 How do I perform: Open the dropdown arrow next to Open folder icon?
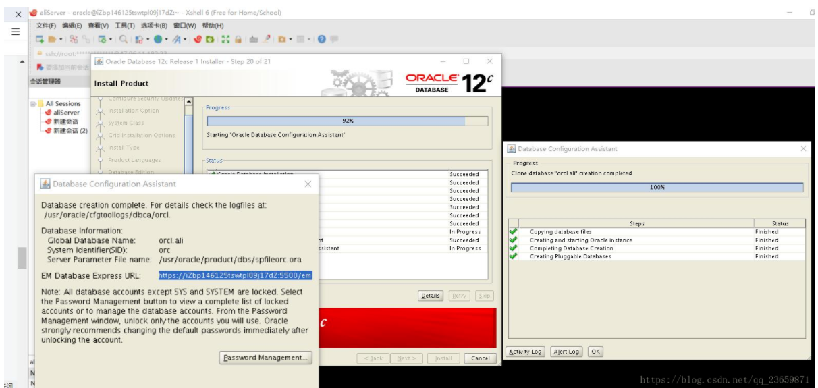point(61,39)
